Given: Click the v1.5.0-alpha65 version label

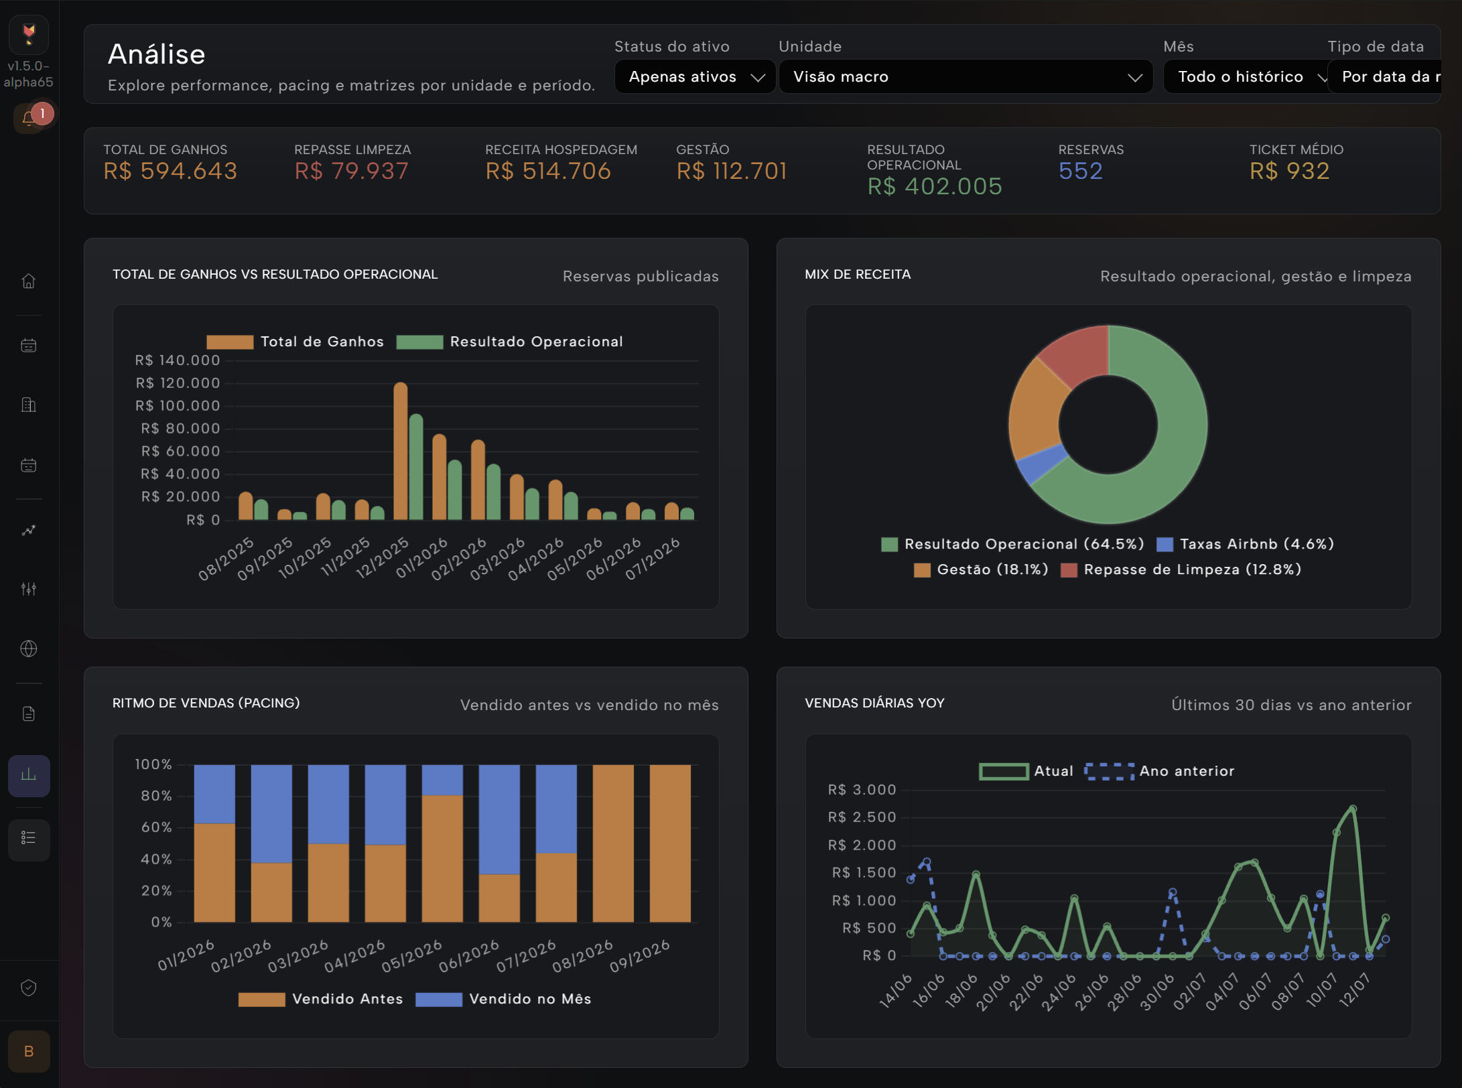Looking at the screenshot, I should [29, 74].
